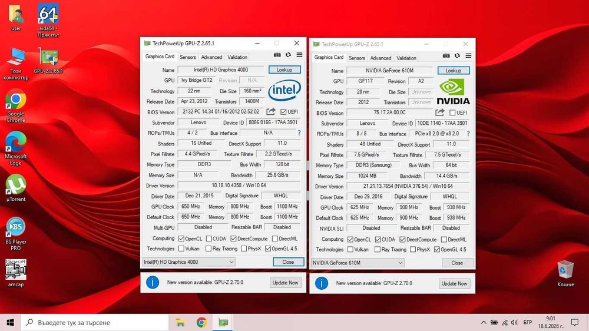The width and height of the screenshot is (589, 331).
Task: Switch to Sensors tab in NVIDIA window
Action: (357, 58)
